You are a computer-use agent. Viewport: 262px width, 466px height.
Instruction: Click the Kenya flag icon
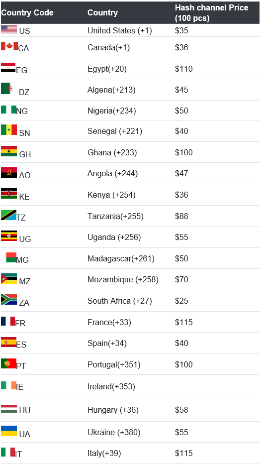[9, 194]
